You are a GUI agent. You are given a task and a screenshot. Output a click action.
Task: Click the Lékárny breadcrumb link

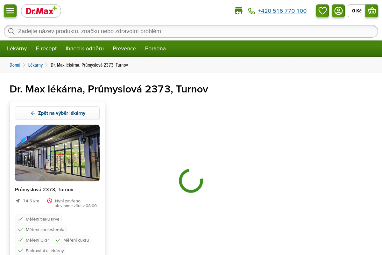tap(35, 65)
